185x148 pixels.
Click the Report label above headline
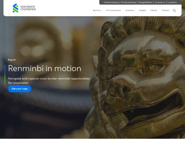(12, 60)
